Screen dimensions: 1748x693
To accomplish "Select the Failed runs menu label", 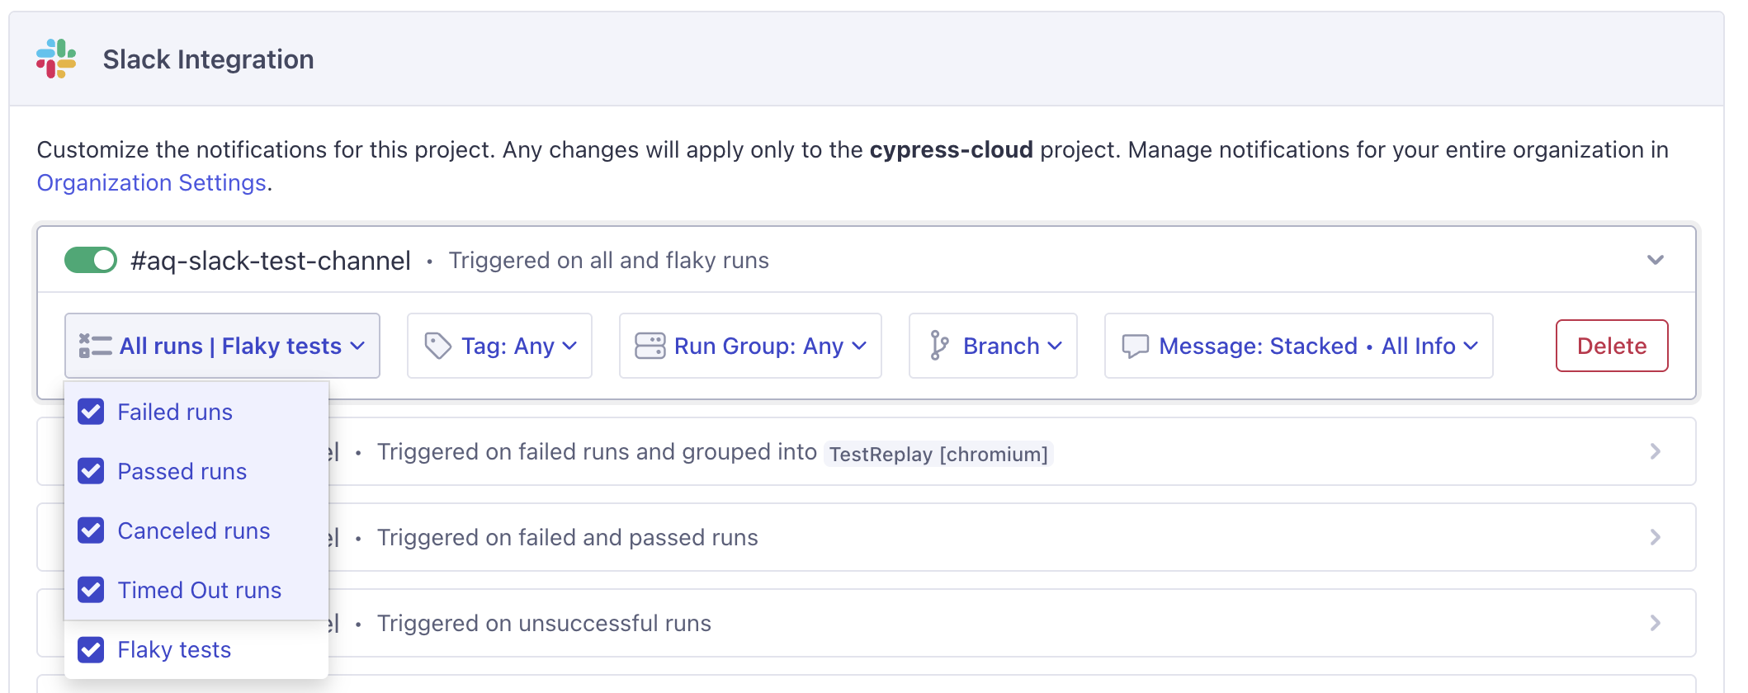I will pyautogui.click(x=175, y=412).
